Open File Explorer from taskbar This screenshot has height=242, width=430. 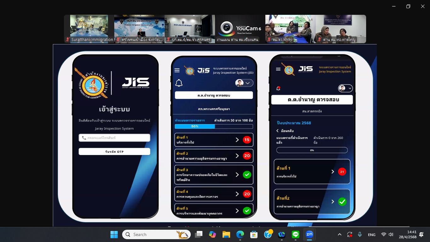226,234
